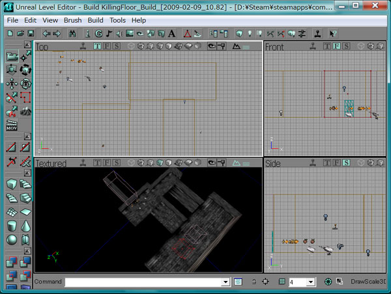Build a Cylinder brush
Image resolution: width=391 pixels, height=294 pixels.
pos(12,226)
